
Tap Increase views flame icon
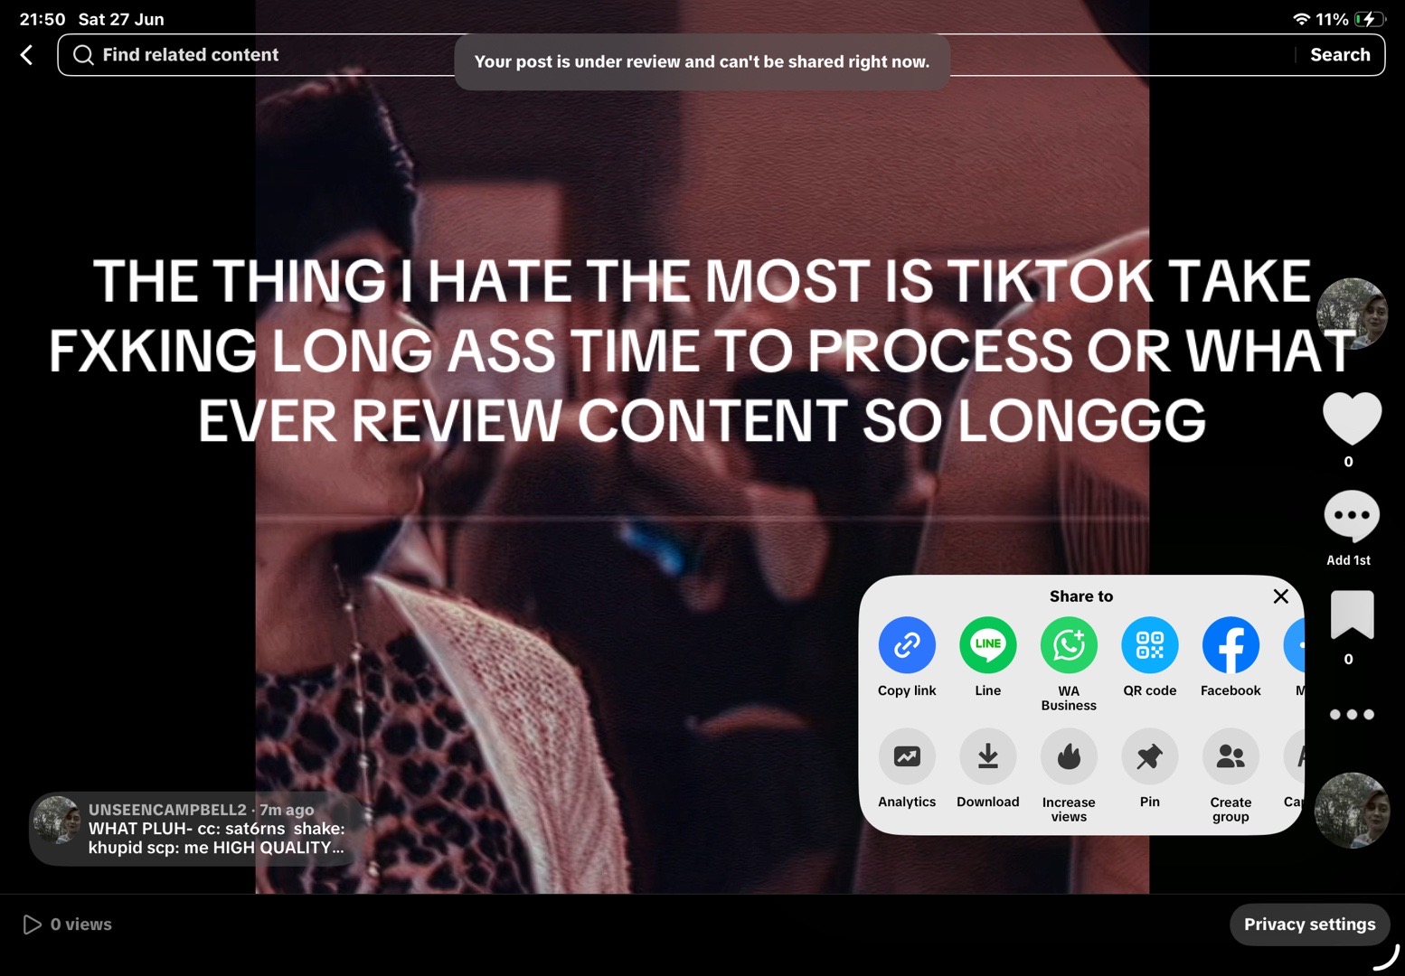(1069, 756)
